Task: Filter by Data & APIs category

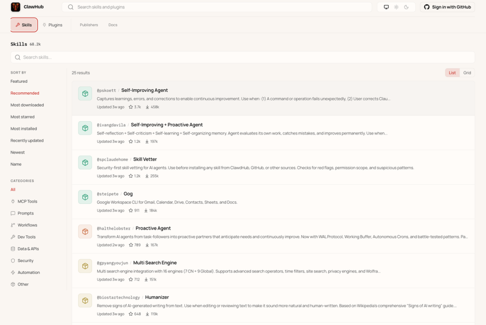Action: [x=25, y=249]
